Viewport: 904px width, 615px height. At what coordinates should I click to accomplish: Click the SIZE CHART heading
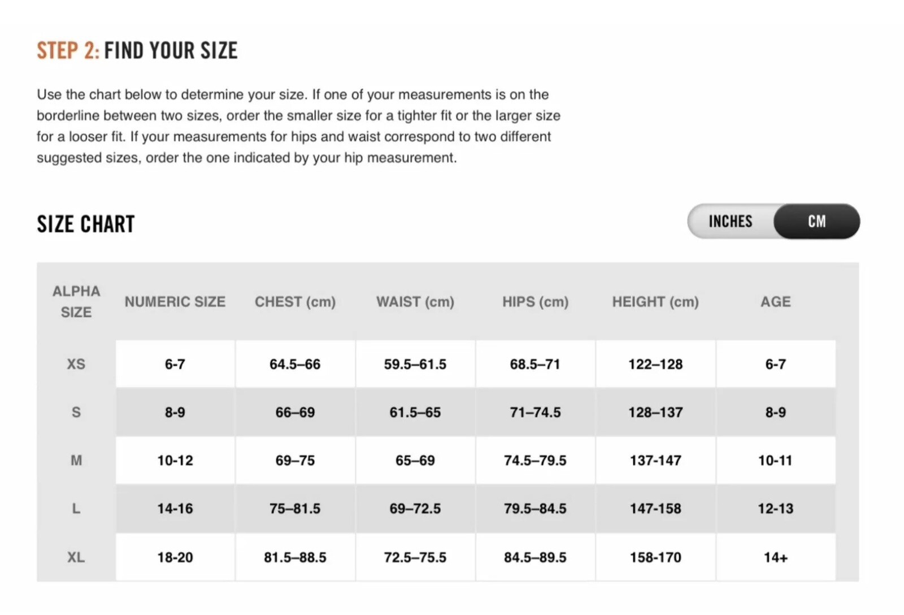tap(86, 224)
